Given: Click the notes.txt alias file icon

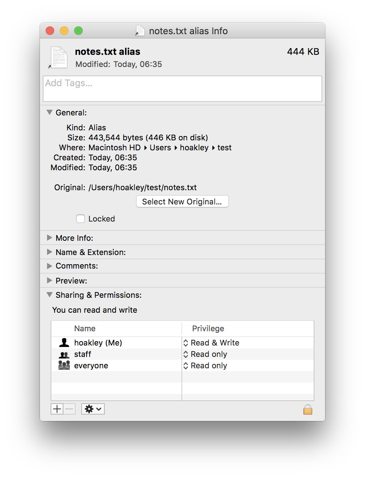Looking at the screenshot, I should (x=59, y=57).
